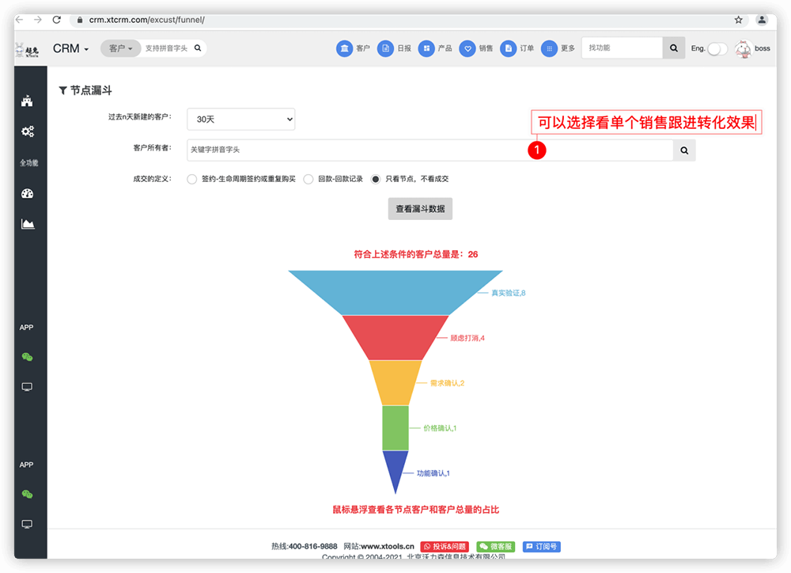Open the dashboard gauge icon in sidebar
The height and width of the screenshot is (573, 791).
[27, 193]
